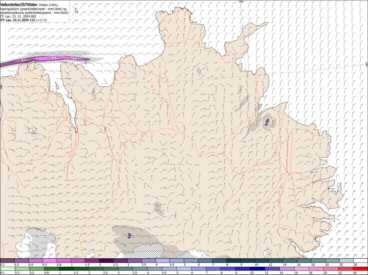The height and width of the screenshot is (275, 368).
Task: Top legend row: swatch between 1.5 and 2
Action: coord(92,260)
